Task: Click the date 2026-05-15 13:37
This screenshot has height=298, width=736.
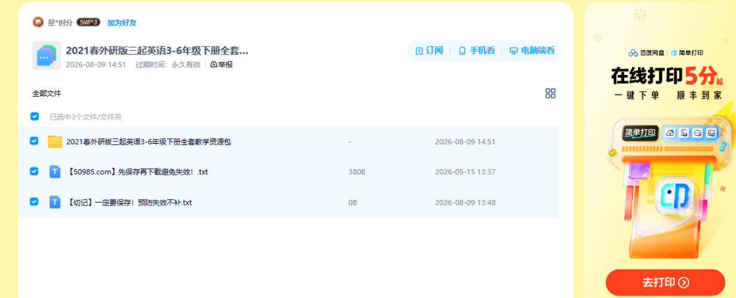Action: coord(465,172)
